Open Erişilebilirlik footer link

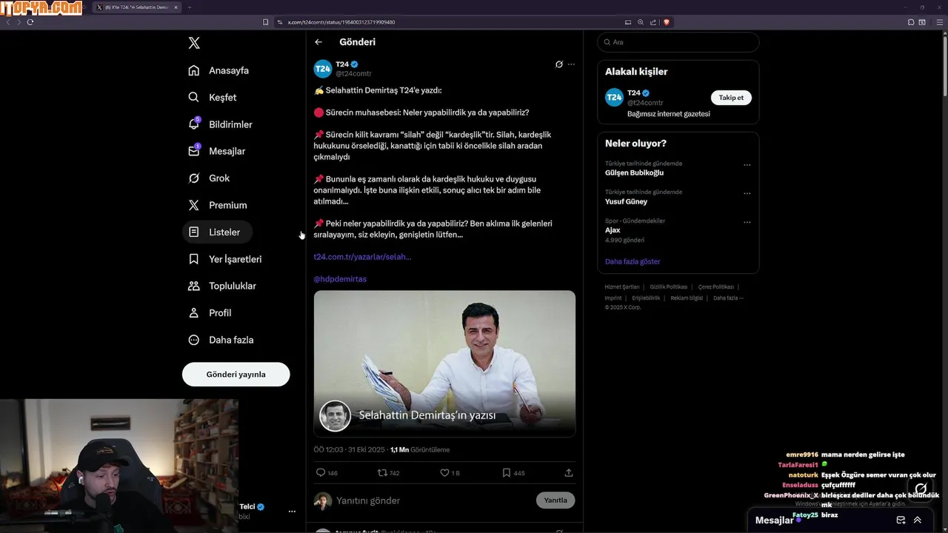click(x=646, y=298)
